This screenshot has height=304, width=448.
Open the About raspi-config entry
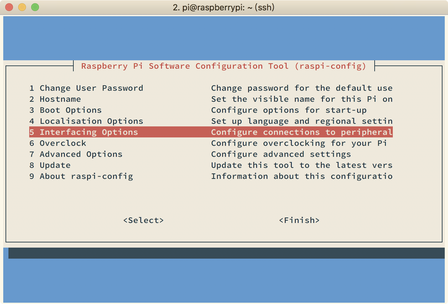click(211, 176)
